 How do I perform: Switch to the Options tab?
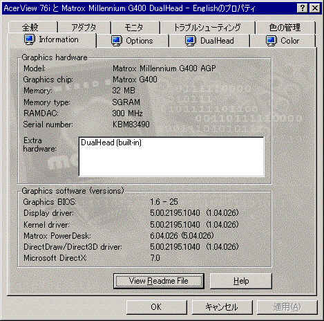click(133, 41)
